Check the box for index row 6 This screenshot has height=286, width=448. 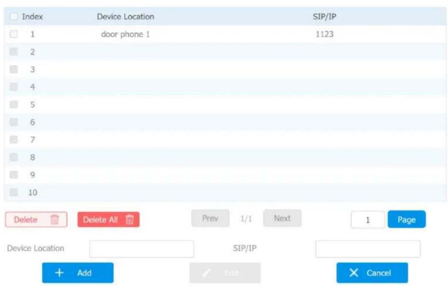coord(14,122)
